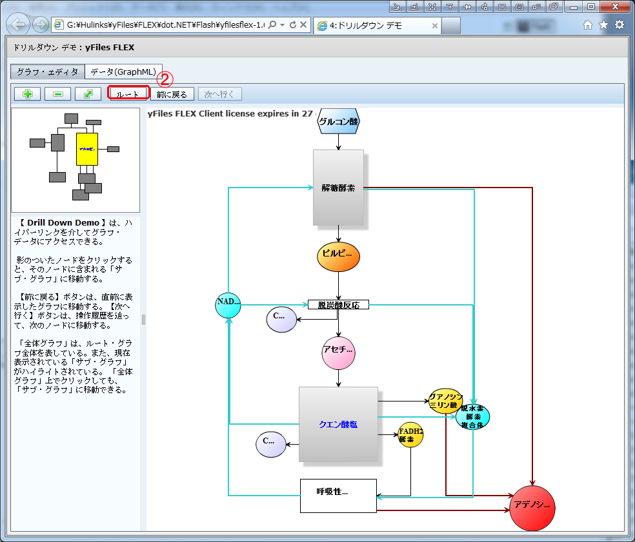Click the address bar URL field
Image resolution: width=635 pixels, height=542 pixels.
[x=165, y=24]
